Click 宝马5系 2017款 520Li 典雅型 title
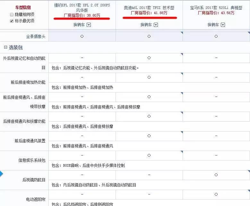 click(x=216, y=8)
